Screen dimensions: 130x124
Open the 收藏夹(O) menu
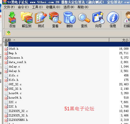pyautogui.click(x=53, y=7)
